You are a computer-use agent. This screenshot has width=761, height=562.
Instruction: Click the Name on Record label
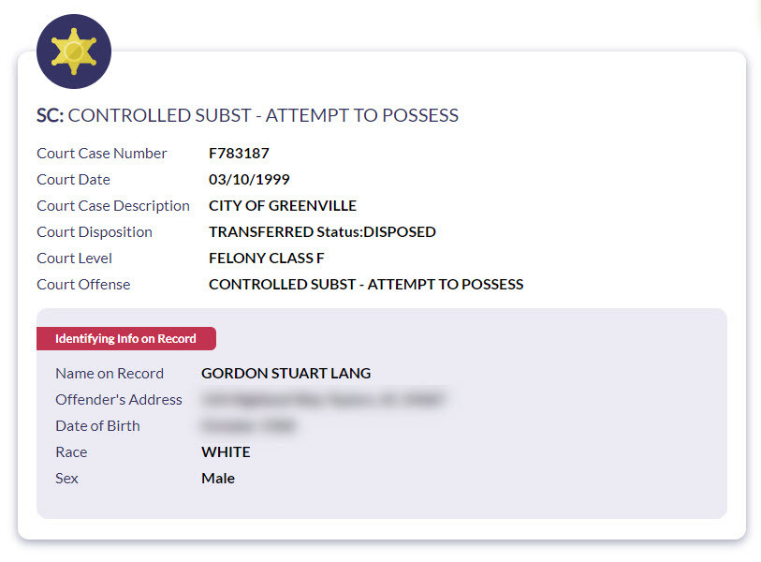[110, 374]
